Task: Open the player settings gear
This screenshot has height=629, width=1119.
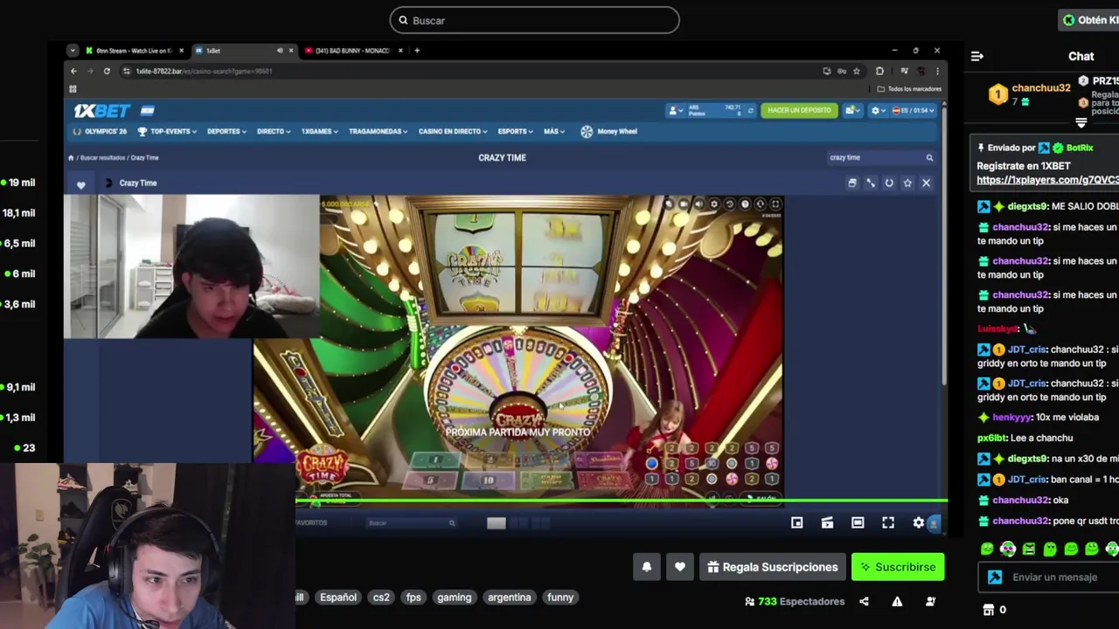Action: 919,522
